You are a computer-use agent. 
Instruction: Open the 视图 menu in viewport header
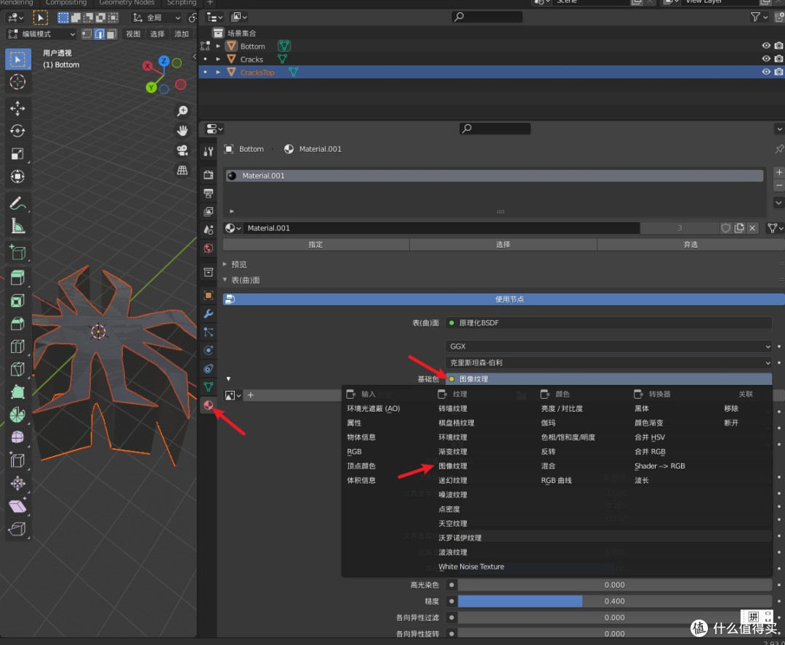(x=133, y=34)
